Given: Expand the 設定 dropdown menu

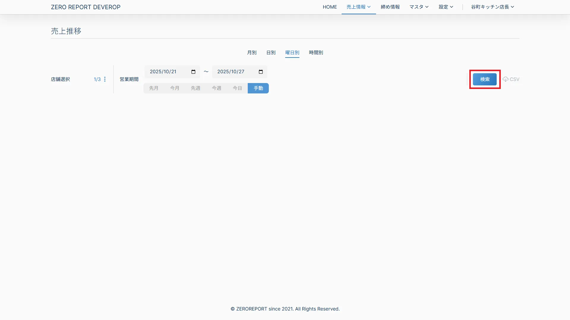Looking at the screenshot, I should click(x=446, y=7).
